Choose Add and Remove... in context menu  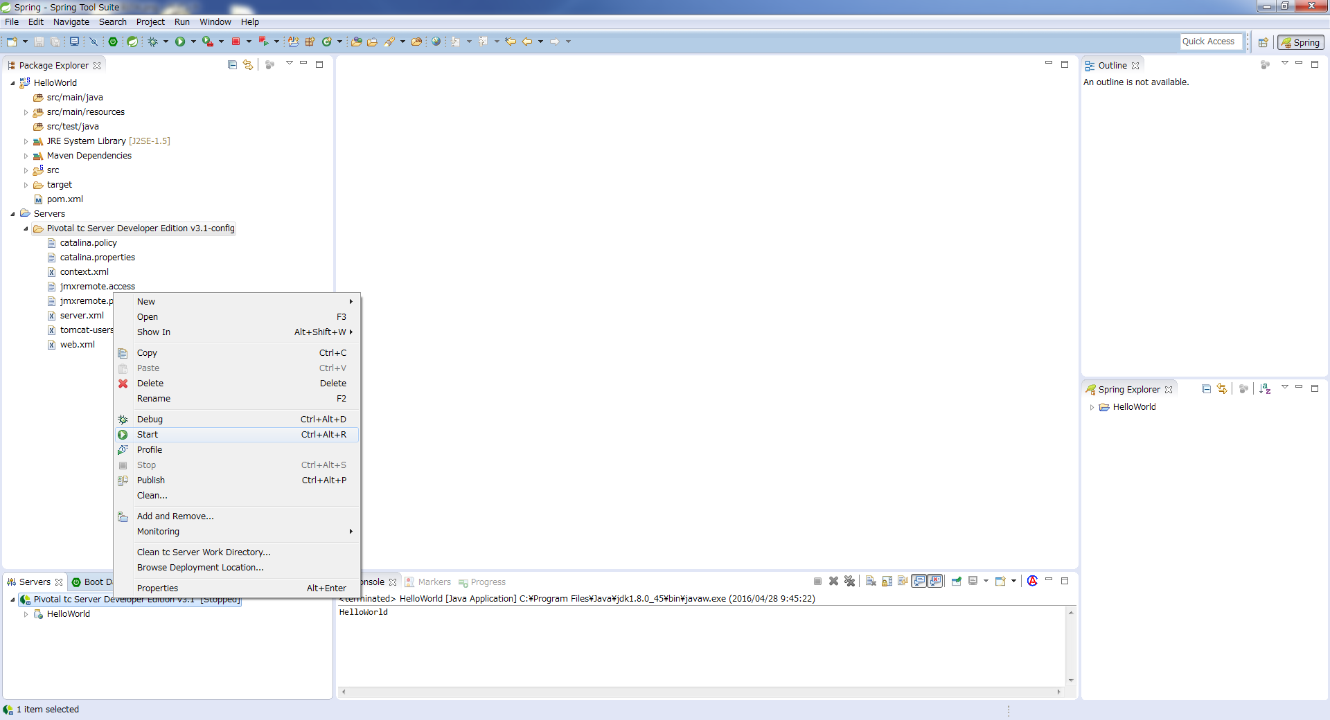(x=175, y=516)
